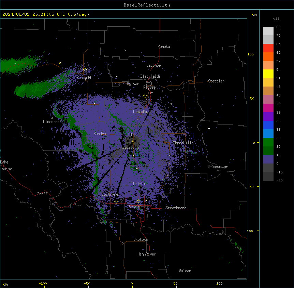Click the Stettler city label

tap(216, 81)
